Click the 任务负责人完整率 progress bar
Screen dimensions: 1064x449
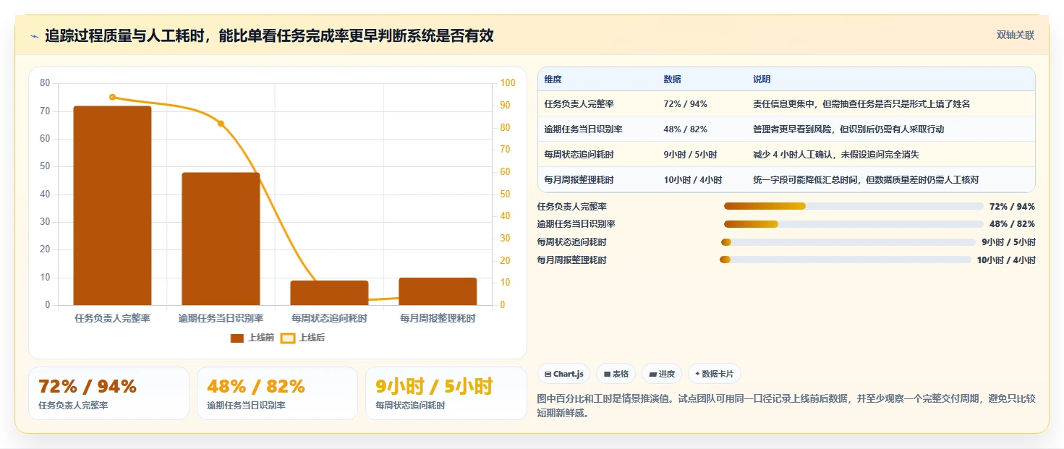854,206
